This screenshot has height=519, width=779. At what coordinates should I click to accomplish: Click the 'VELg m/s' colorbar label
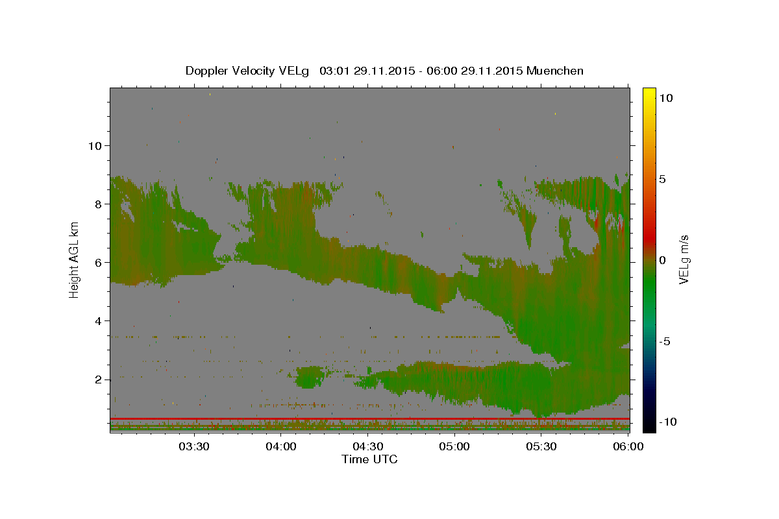684,259
